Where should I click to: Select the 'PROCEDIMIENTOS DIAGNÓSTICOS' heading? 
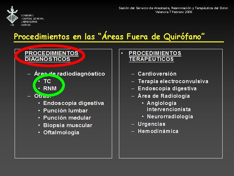pos(52,56)
